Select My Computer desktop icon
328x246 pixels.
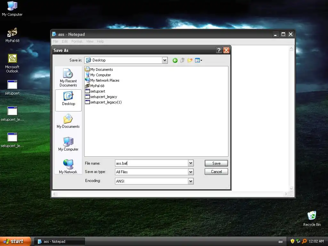point(12,9)
